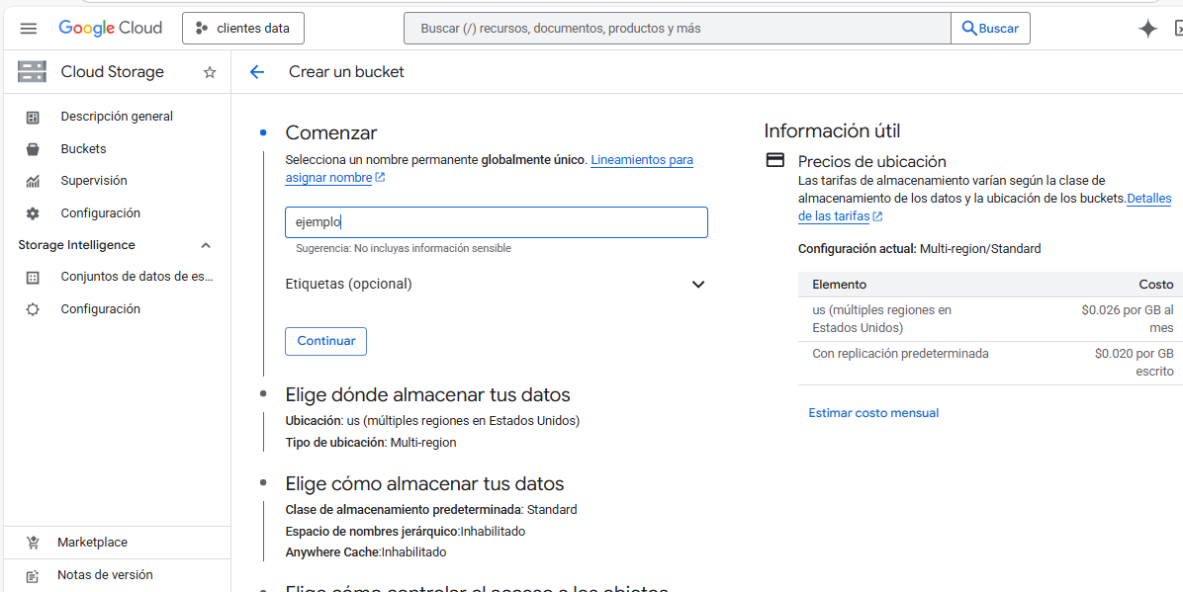Screen dimensions: 1183x592
Task: Click the Google Cloud logo
Action: (111, 28)
